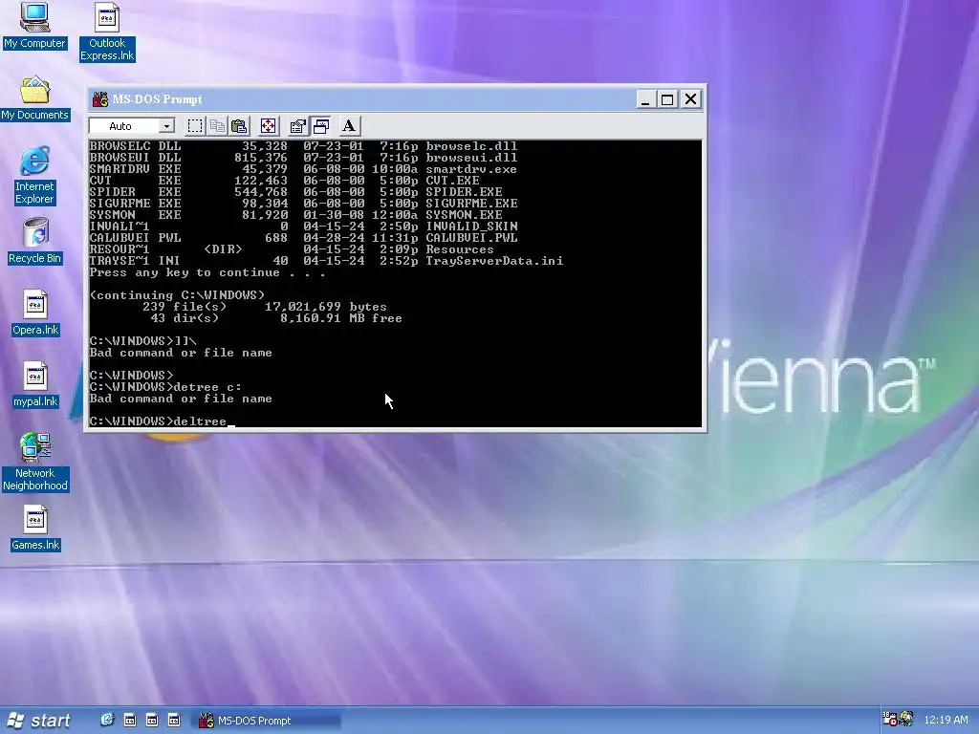Screen dimensions: 979x734
Task: Click the Resources directory entry
Action: point(460,249)
